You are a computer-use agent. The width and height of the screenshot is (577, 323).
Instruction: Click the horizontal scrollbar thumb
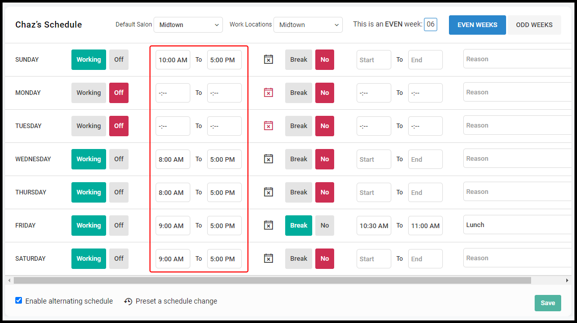point(272,280)
